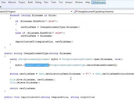Click MacroEnabledDocument enum value

click(101, 65)
